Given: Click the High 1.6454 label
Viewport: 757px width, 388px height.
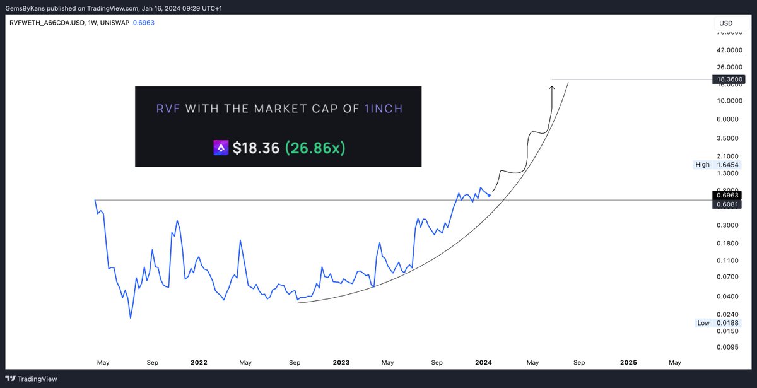Looking at the screenshot, I should (718, 165).
